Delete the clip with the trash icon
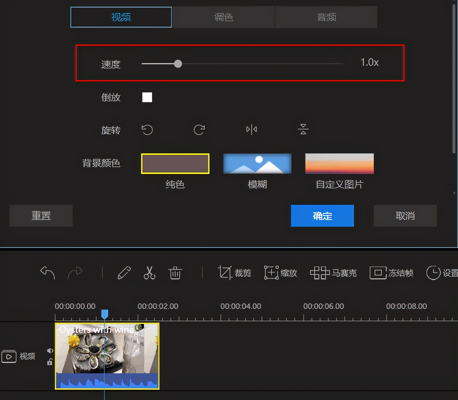This screenshot has width=458, height=400. click(175, 273)
